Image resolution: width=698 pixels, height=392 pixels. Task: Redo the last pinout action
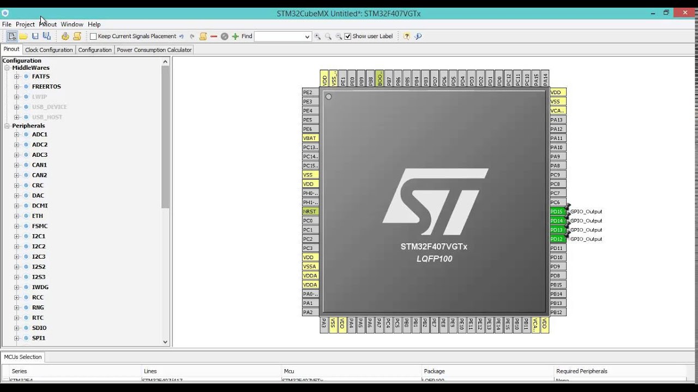(192, 36)
